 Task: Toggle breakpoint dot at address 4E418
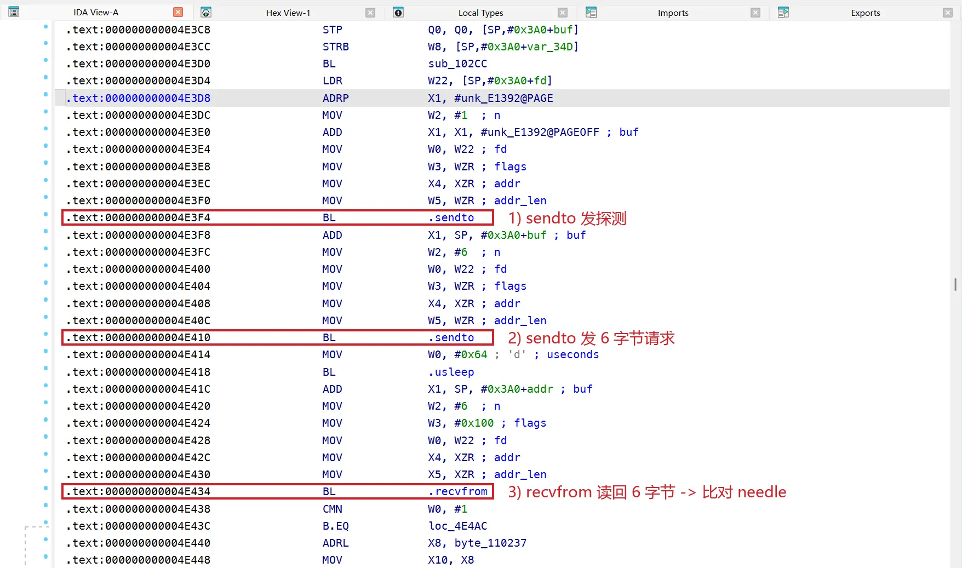coord(45,369)
